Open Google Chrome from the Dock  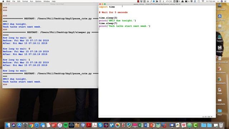coord(31,125)
